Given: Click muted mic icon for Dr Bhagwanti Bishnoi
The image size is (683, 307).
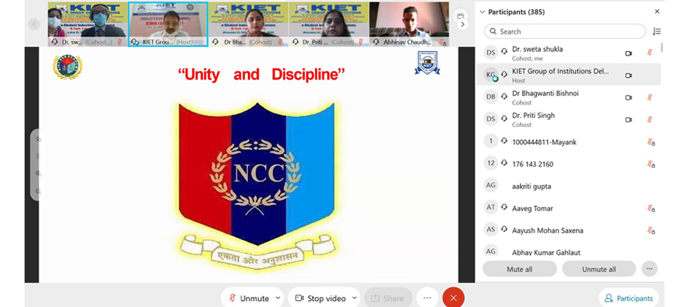Looking at the screenshot, I should pyautogui.click(x=650, y=98).
